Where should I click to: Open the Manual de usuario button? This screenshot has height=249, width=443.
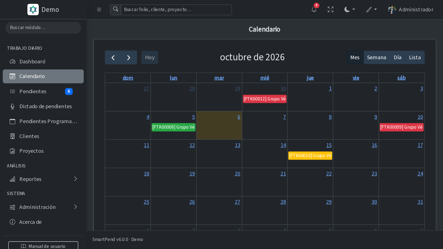point(43,246)
